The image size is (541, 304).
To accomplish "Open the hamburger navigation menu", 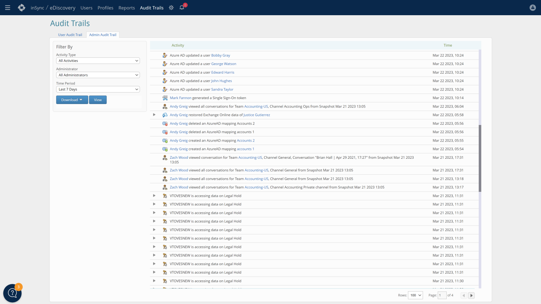I will 7,7.
